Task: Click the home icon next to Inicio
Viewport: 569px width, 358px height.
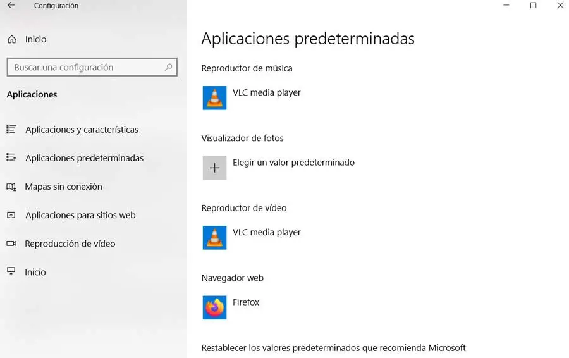Action: tap(12, 39)
